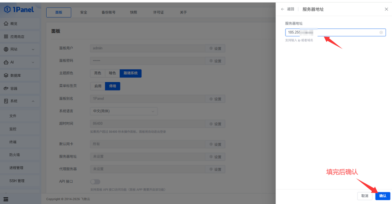Open the 概览 home icon in sidebar
This screenshot has width=392, height=204.
coord(6,24)
